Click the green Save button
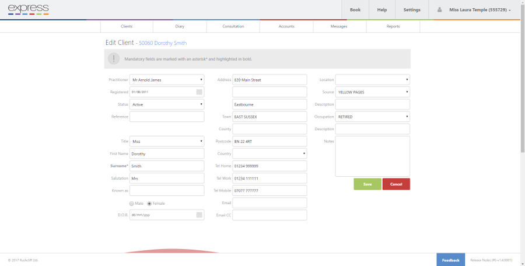The image size is (525, 266). coord(367,184)
